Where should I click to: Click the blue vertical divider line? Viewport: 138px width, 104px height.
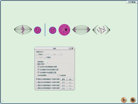coord(45,30)
